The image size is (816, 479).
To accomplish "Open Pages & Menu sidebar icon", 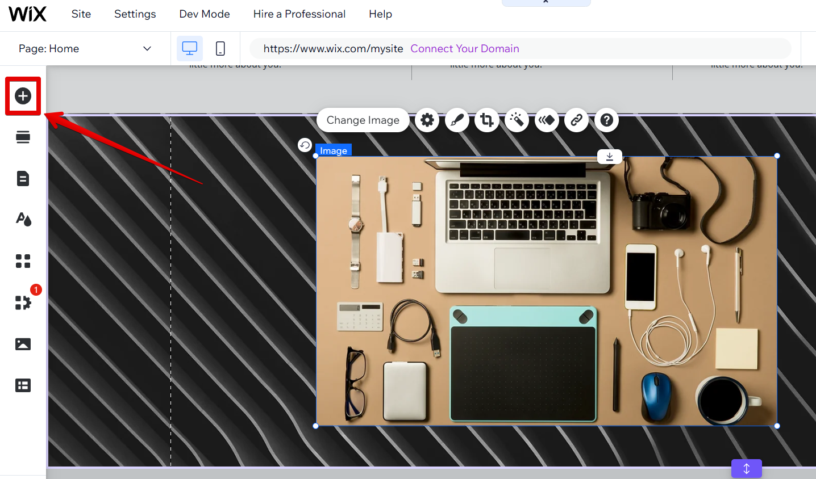I will coord(23,179).
